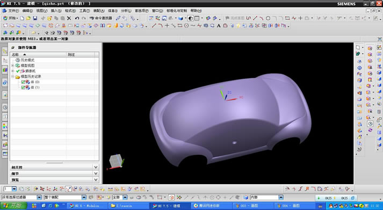
Task: Select the Circle curve tool
Action: pos(268,18)
